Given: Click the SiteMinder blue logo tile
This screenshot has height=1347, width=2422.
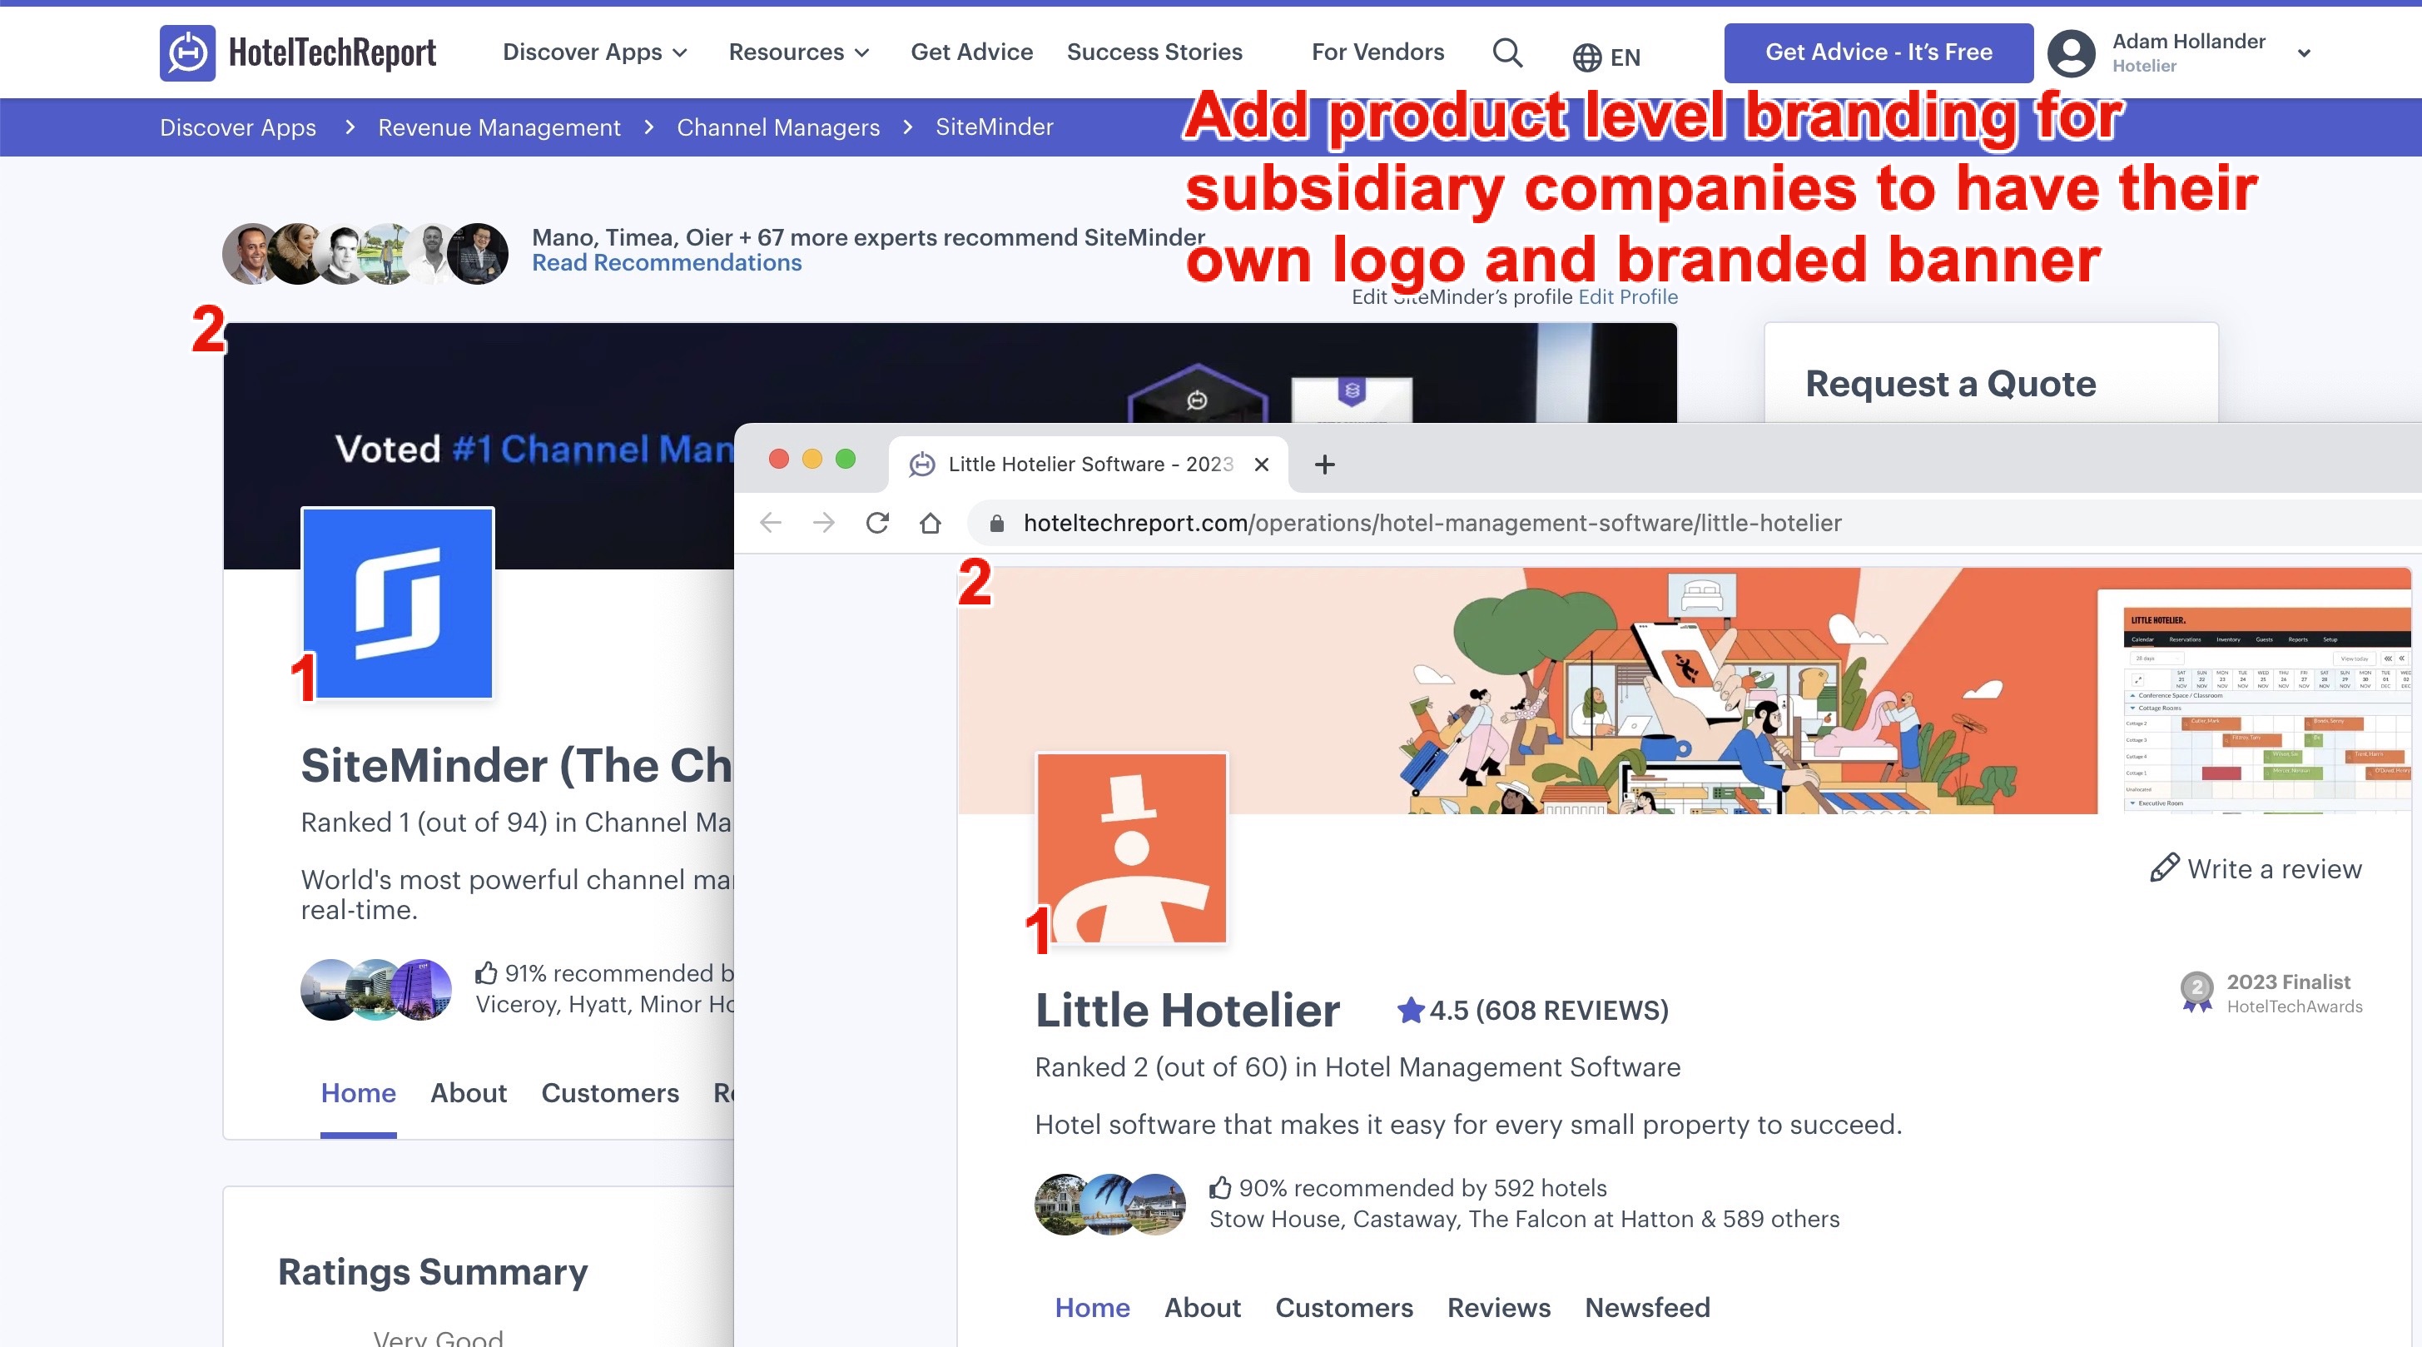Looking at the screenshot, I should [398, 603].
